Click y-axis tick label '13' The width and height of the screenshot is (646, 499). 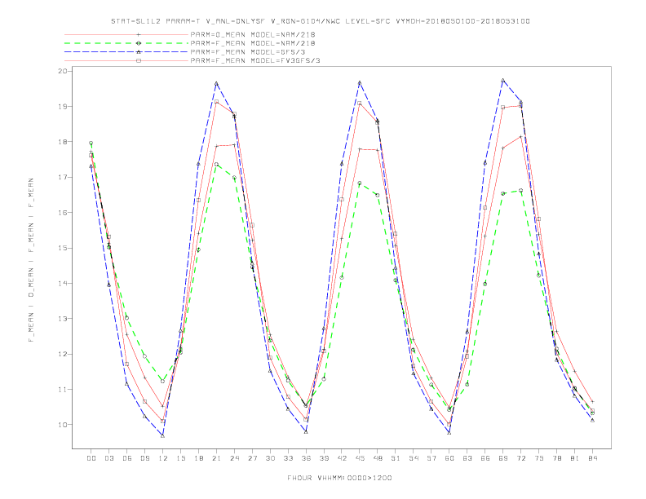click(x=63, y=319)
